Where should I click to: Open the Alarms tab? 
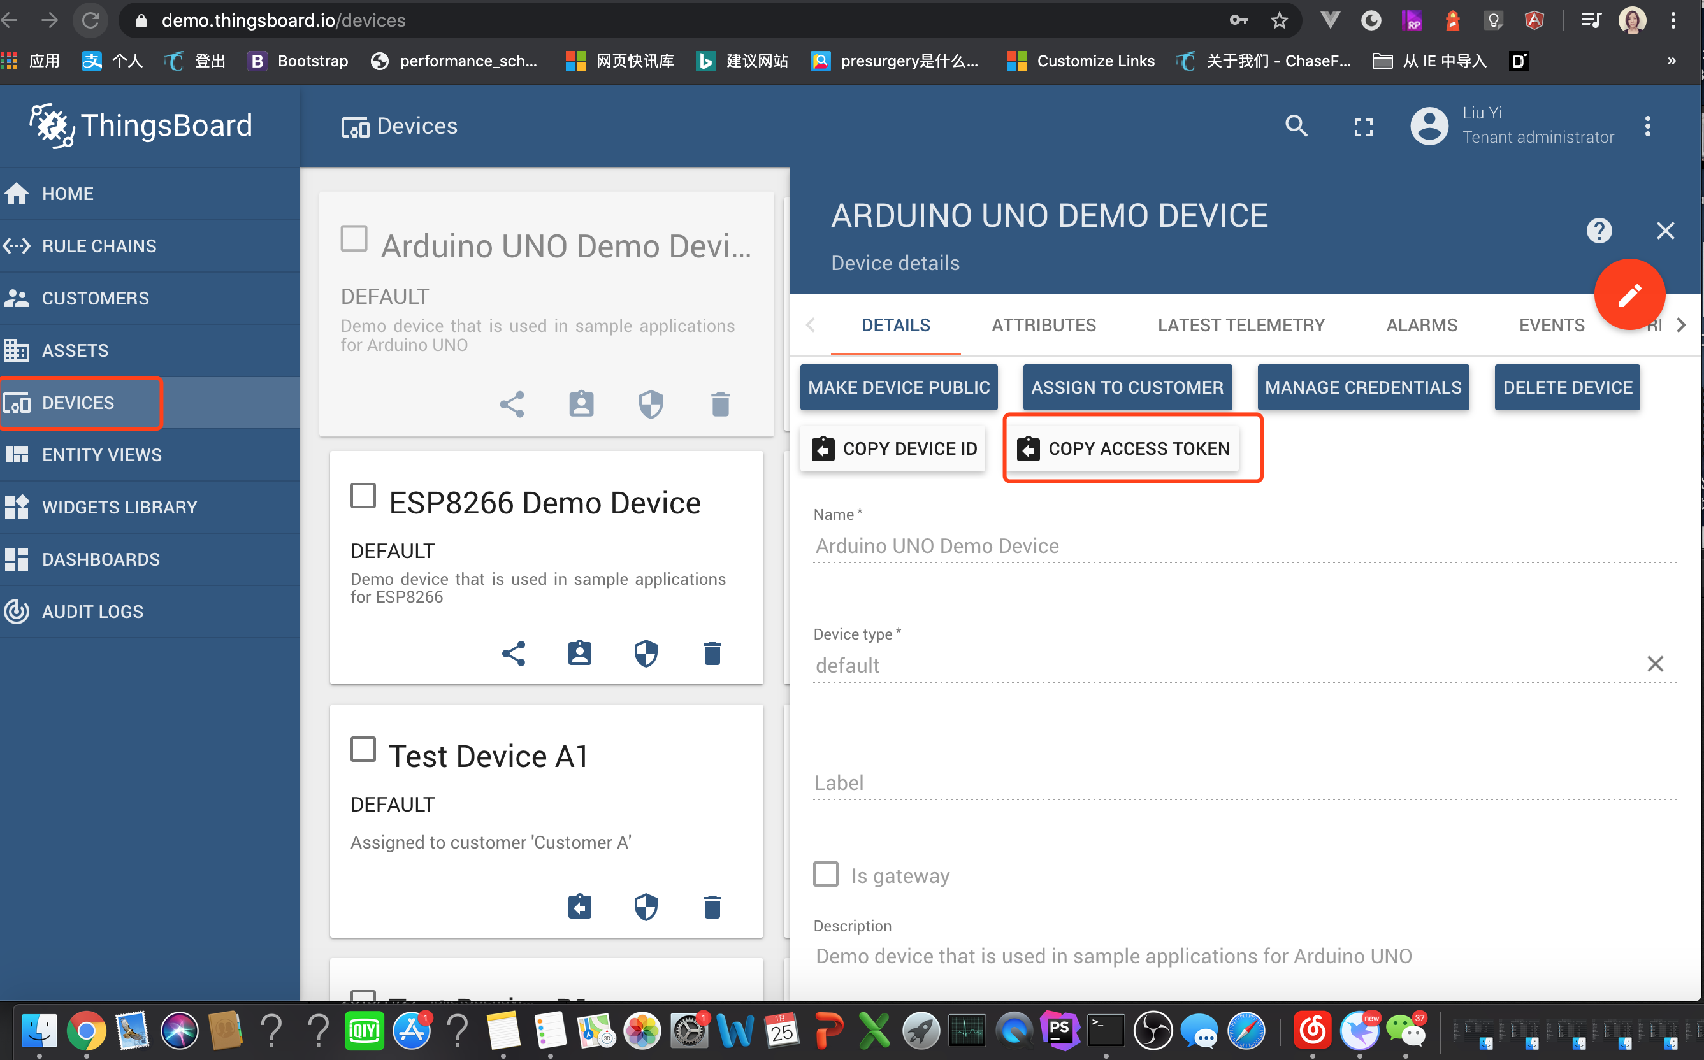pyautogui.click(x=1422, y=326)
